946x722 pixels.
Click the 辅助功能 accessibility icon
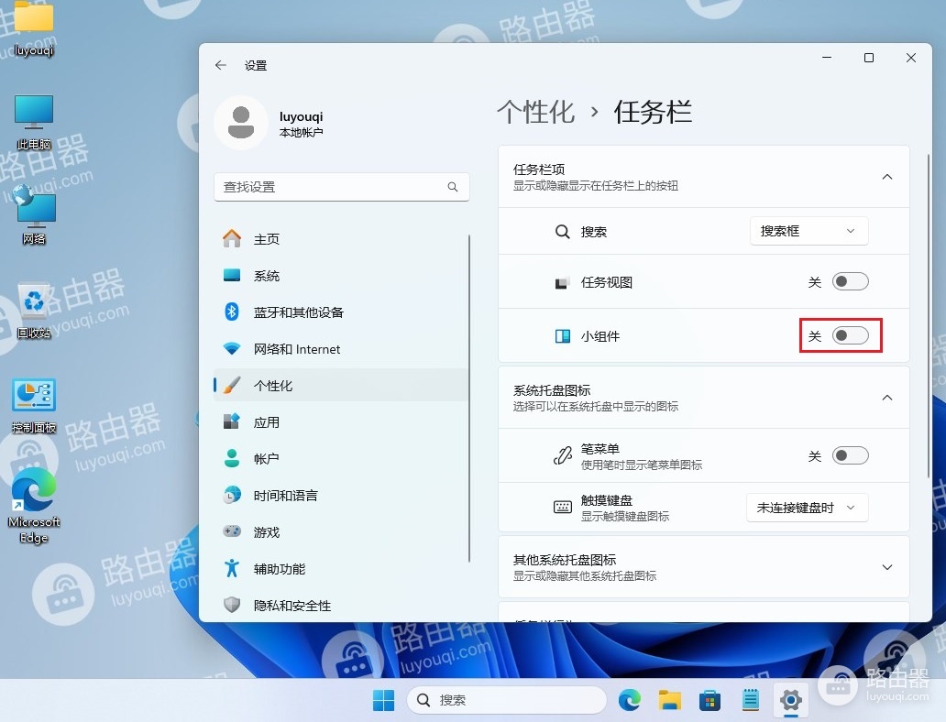tap(232, 568)
